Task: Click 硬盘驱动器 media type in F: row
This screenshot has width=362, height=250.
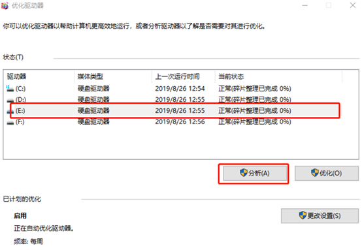Action: (x=93, y=122)
